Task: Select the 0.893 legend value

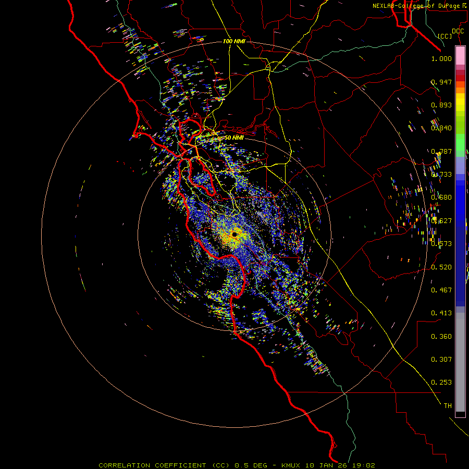Action: (x=441, y=105)
